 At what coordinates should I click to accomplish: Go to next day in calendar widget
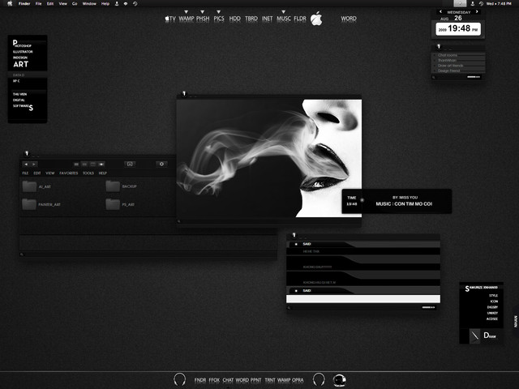[478, 12]
